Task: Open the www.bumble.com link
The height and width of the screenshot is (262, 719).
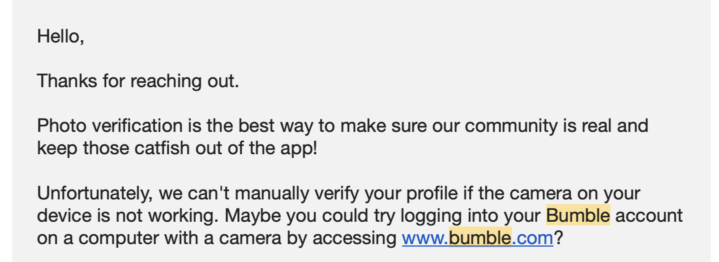Action: (477, 238)
